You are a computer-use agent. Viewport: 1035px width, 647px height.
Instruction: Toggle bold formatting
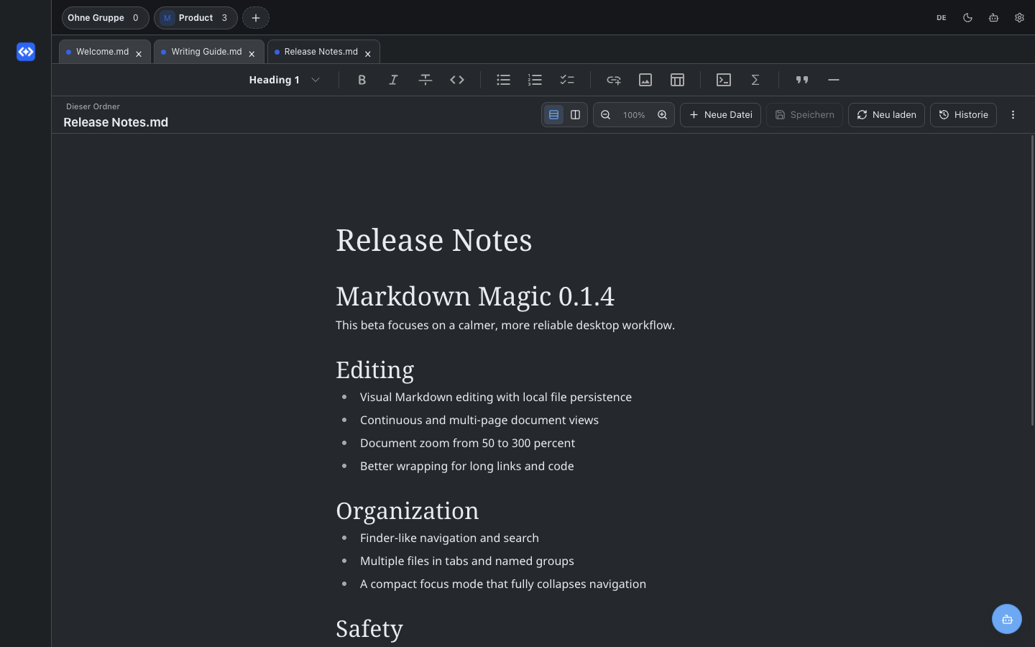pyautogui.click(x=362, y=80)
